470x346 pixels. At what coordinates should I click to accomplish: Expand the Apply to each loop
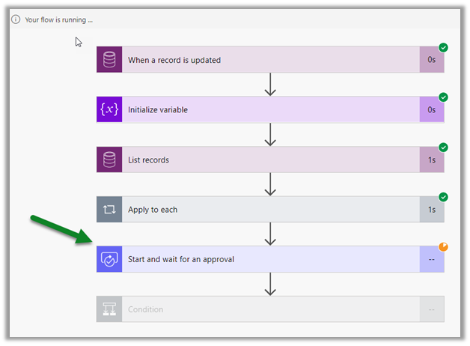pyautogui.click(x=269, y=210)
